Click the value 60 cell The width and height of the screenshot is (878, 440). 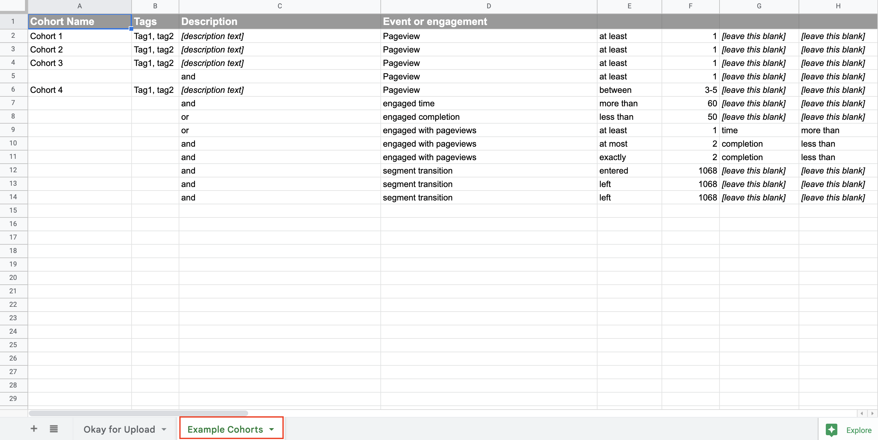(x=691, y=103)
